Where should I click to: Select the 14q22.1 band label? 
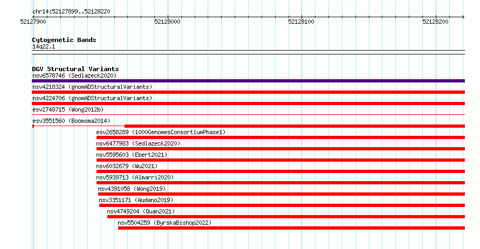tap(44, 46)
